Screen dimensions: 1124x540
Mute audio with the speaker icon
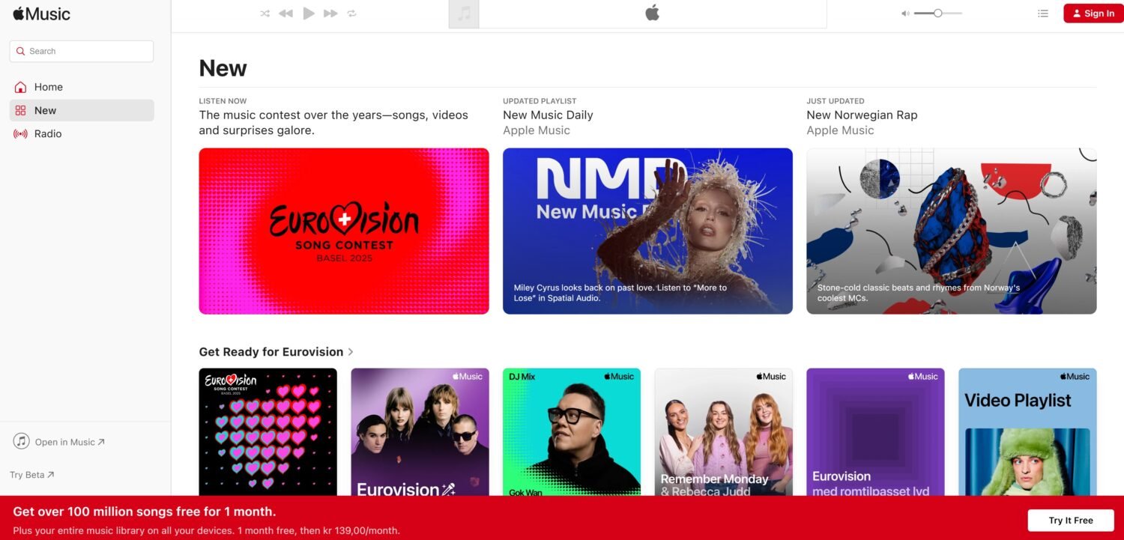tap(904, 13)
